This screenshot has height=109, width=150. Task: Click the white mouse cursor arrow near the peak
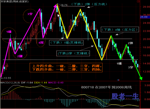59,16
